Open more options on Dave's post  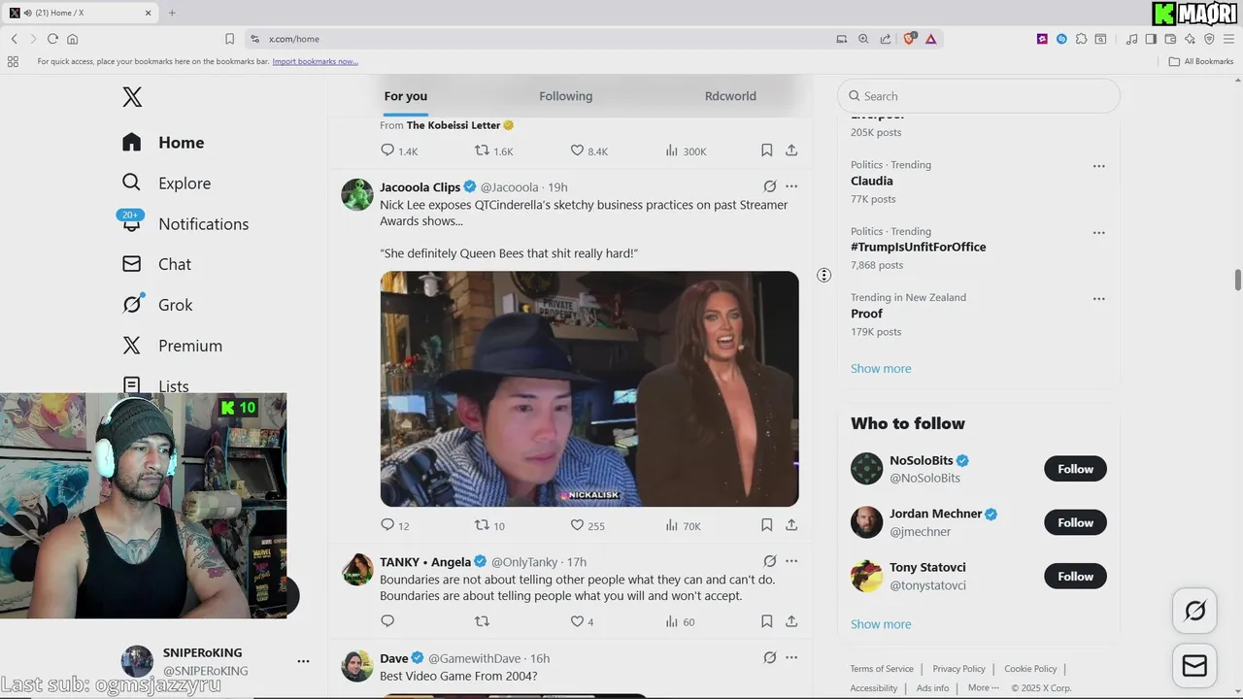pos(791,657)
